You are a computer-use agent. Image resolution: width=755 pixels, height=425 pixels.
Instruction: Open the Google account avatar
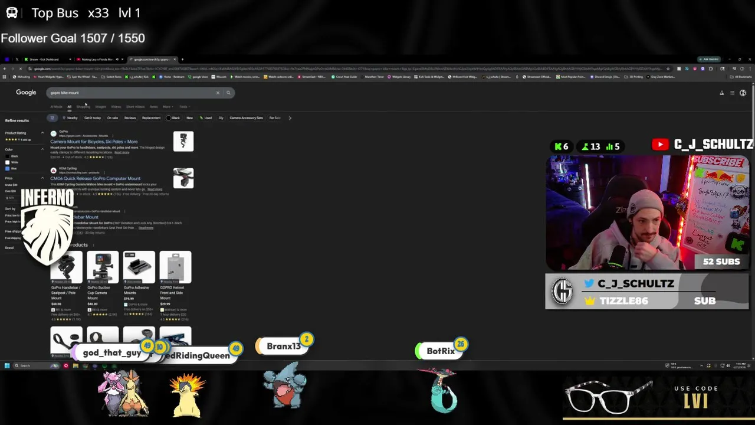click(743, 93)
